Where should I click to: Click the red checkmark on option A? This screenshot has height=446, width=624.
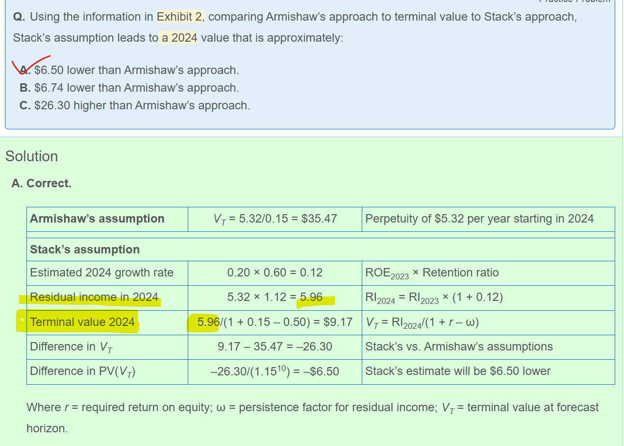click(29, 65)
